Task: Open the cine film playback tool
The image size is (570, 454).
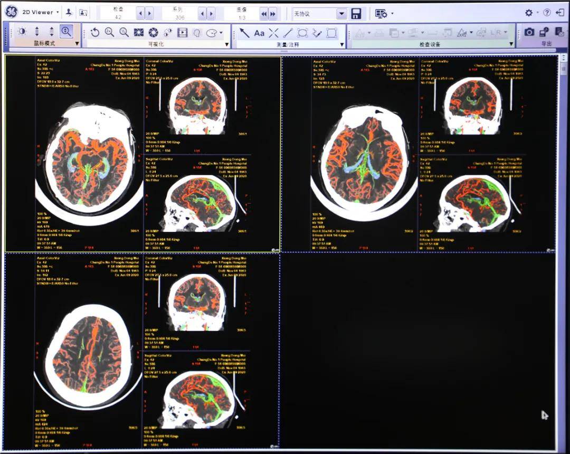Action: point(182,33)
